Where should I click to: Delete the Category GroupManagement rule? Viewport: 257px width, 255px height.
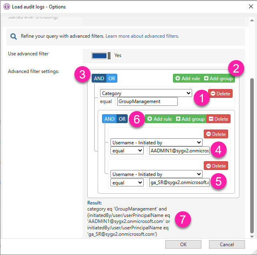[220, 93]
